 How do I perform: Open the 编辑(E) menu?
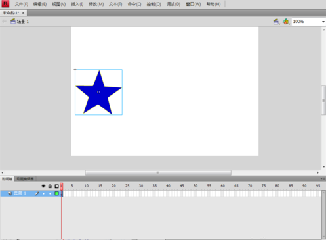pos(40,4)
